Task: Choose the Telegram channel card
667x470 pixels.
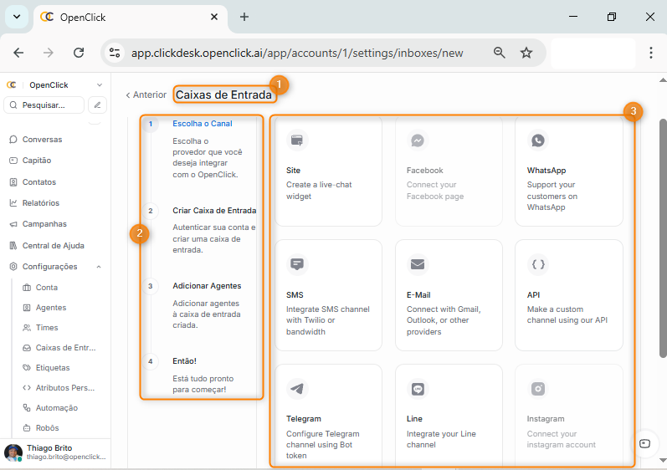Action: click(x=328, y=419)
